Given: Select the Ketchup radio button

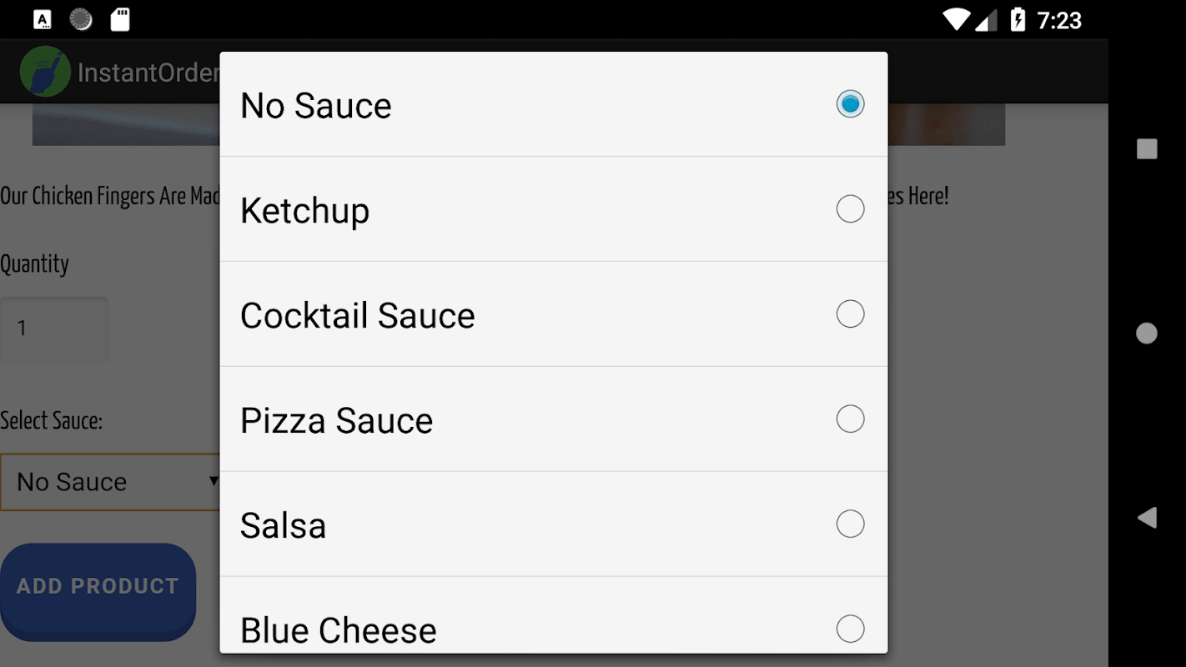Looking at the screenshot, I should (x=850, y=209).
